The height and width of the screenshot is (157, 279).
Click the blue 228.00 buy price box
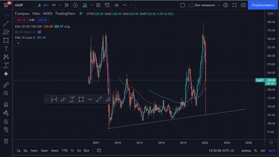pos(42,20)
